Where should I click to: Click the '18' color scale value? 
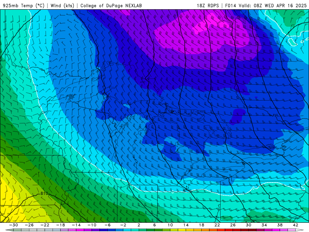[x=202, y=225]
